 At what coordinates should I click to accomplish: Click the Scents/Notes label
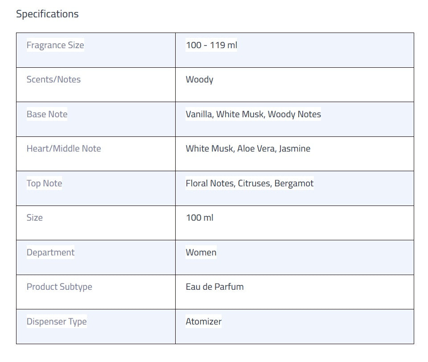pyautogui.click(x=53, y=79)
